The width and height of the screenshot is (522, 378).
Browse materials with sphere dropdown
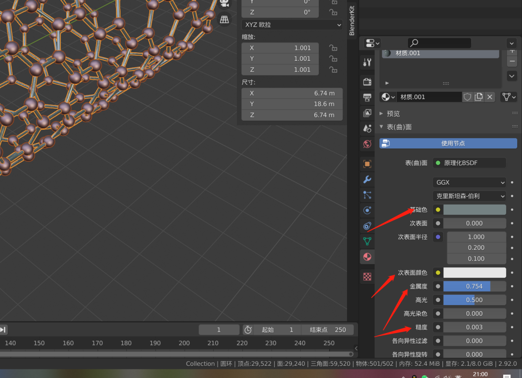point(388,97)
